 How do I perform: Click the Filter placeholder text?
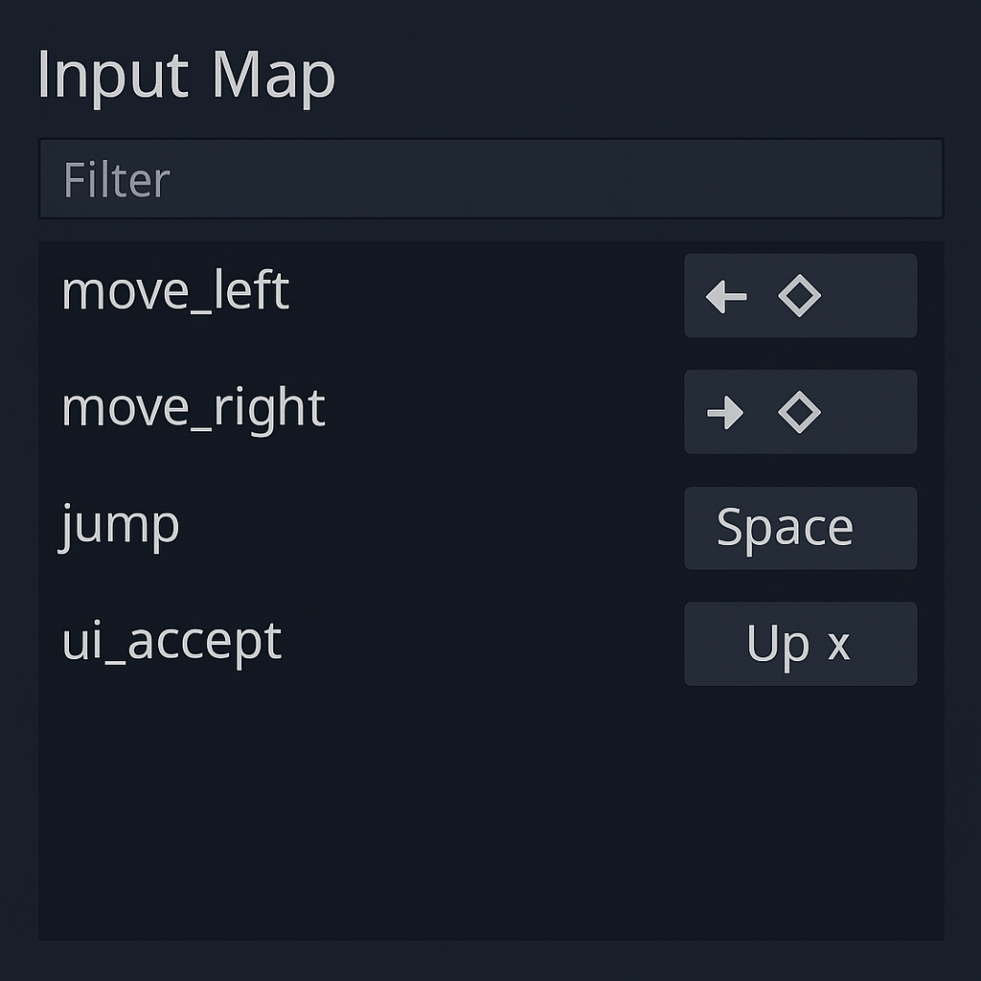(115, 179)
